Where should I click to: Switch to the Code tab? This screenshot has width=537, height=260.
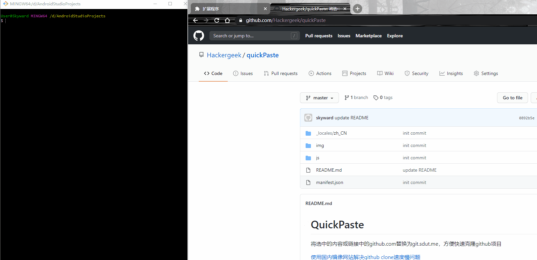[x=213, y=73]
